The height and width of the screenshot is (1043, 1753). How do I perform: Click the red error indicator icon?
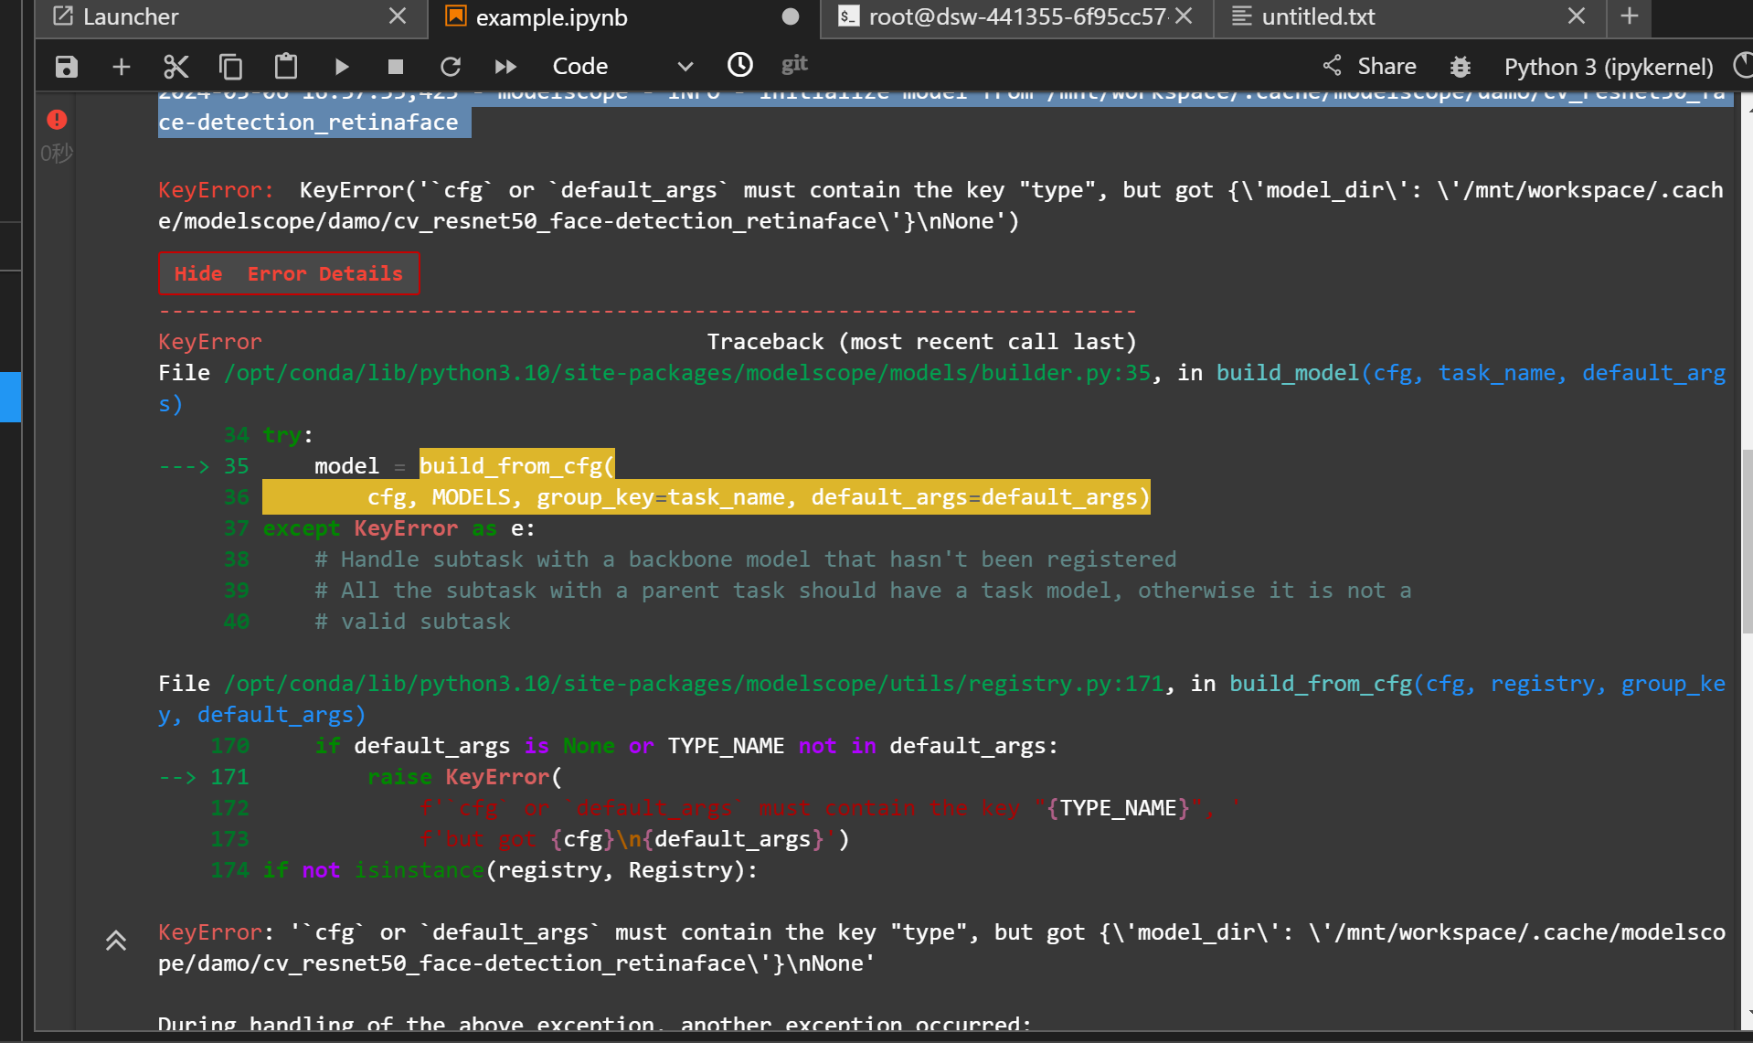57,119
